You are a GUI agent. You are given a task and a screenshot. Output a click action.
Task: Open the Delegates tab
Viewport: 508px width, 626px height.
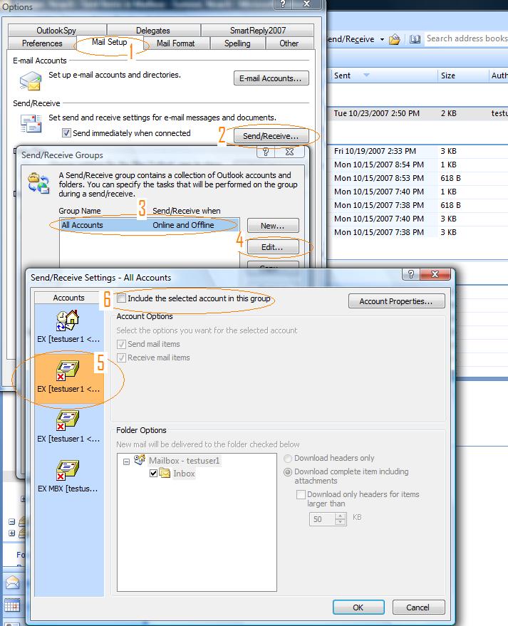click(x=153, y=31)
